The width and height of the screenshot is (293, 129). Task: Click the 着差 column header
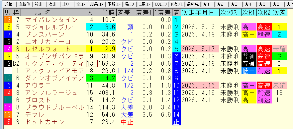126,12
